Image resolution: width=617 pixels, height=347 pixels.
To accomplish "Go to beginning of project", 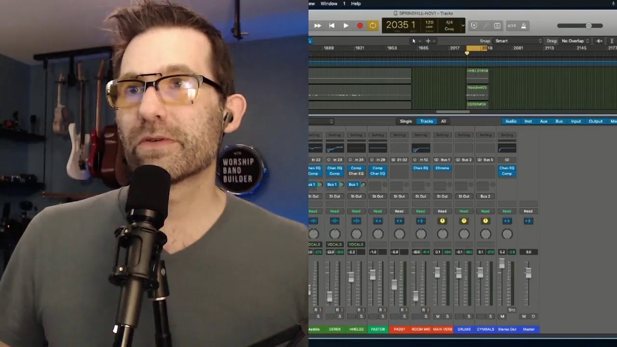I will pyautogui.click(x=332, y=26).
